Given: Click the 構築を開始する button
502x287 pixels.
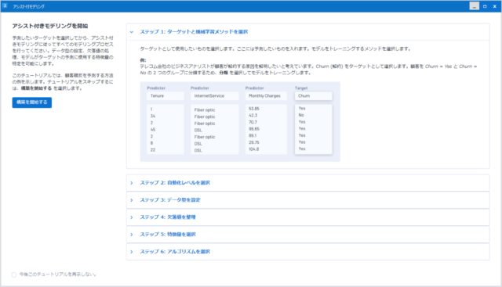Looking at the screenshot, I should (x=31, y=102).
